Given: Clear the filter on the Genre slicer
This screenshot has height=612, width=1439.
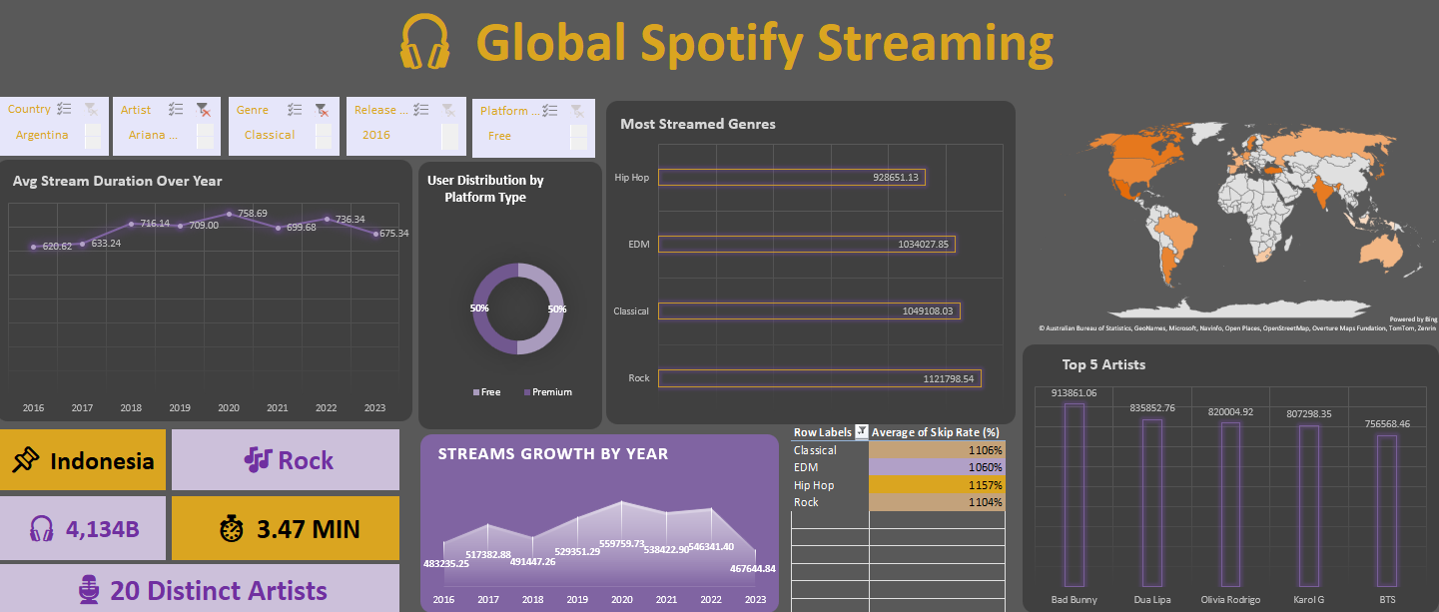Looking at the screenshot, I should point(322,110).
